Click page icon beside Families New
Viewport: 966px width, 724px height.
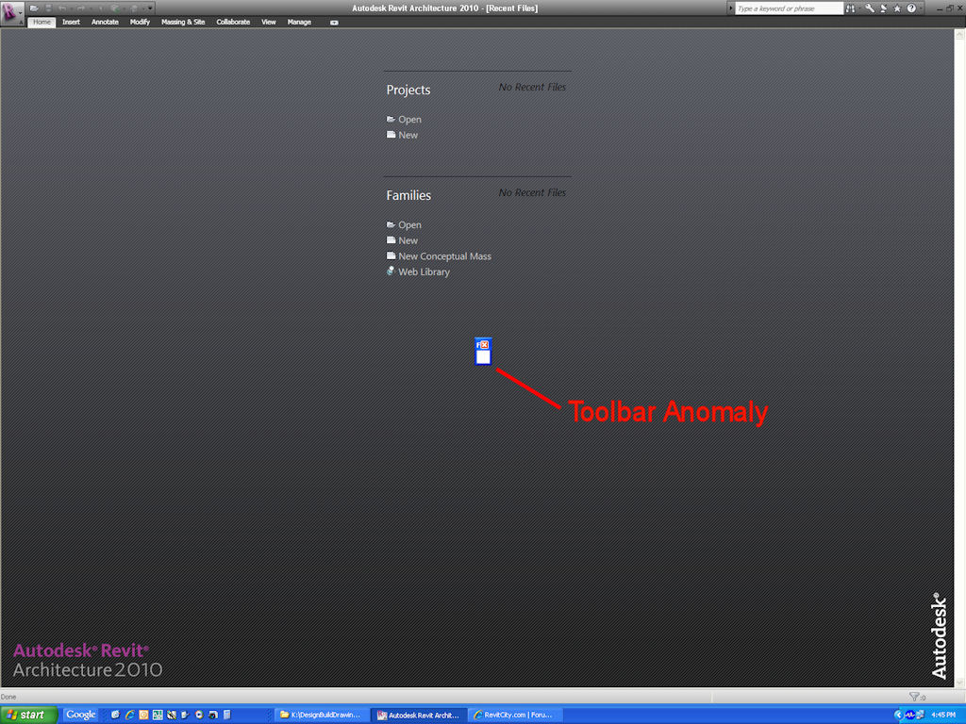click(x=391, y=240)
